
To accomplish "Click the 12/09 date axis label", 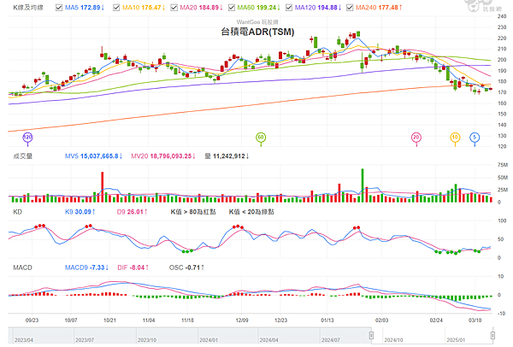I will [242, 321].
